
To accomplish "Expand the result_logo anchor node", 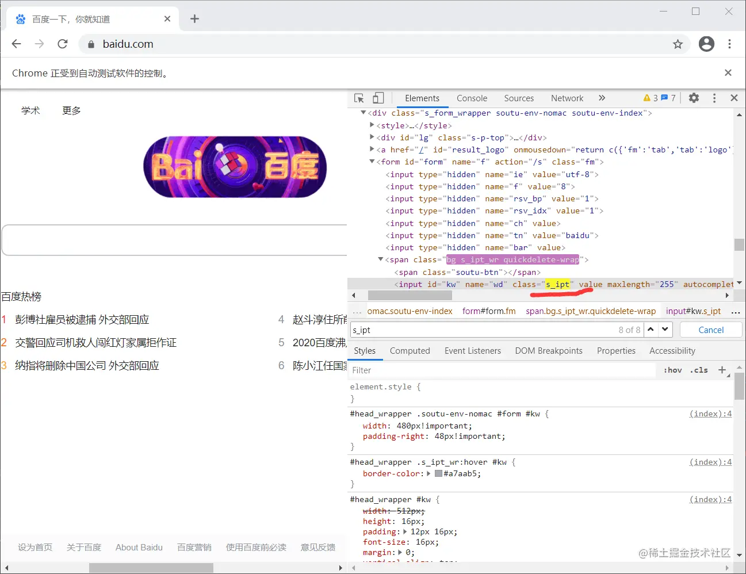I will [372, 149].
